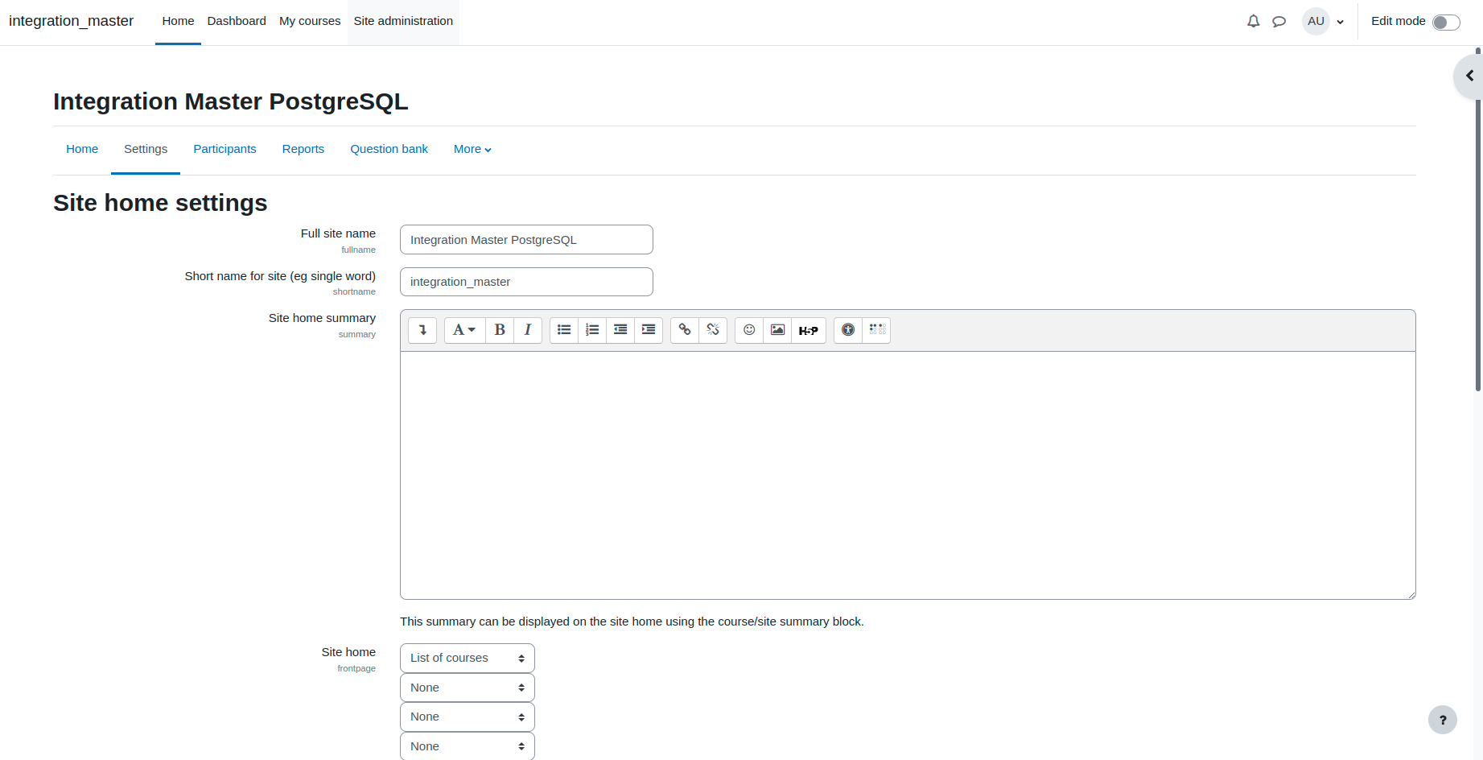Open the notifications bell

click(x=1254, y=22)
